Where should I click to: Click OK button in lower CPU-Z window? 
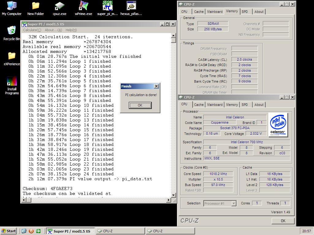coord(283,221)
